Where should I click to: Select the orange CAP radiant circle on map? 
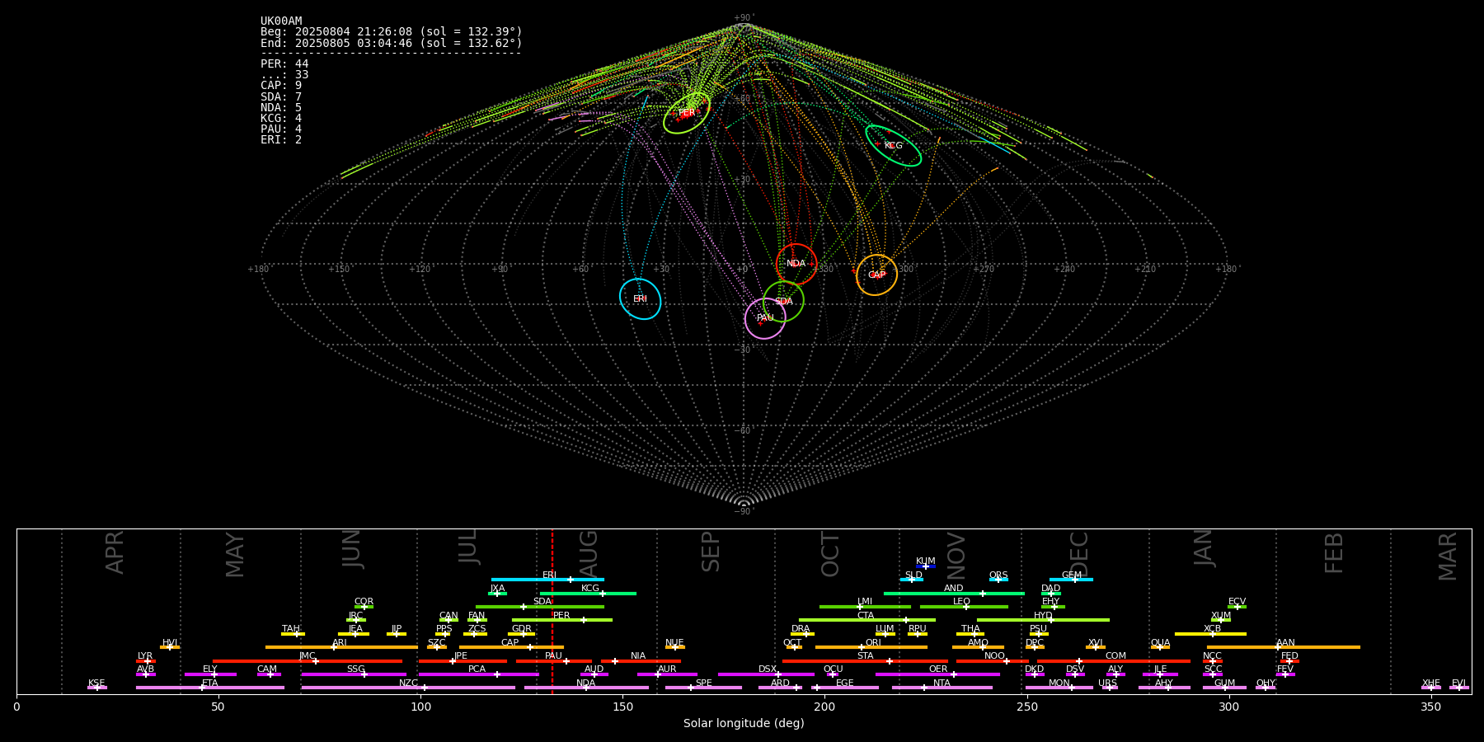click(x=876, y=275)
